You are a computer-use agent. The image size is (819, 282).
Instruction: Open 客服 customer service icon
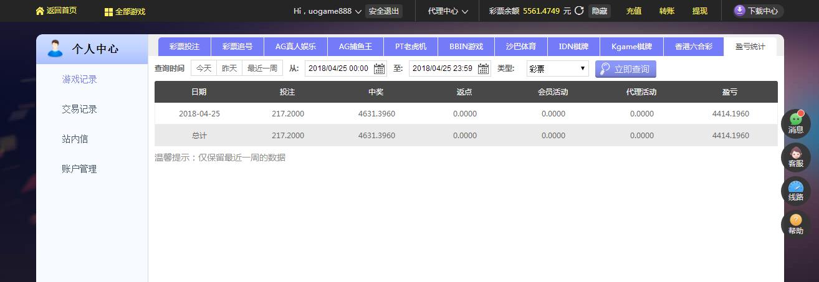point(796,157)
